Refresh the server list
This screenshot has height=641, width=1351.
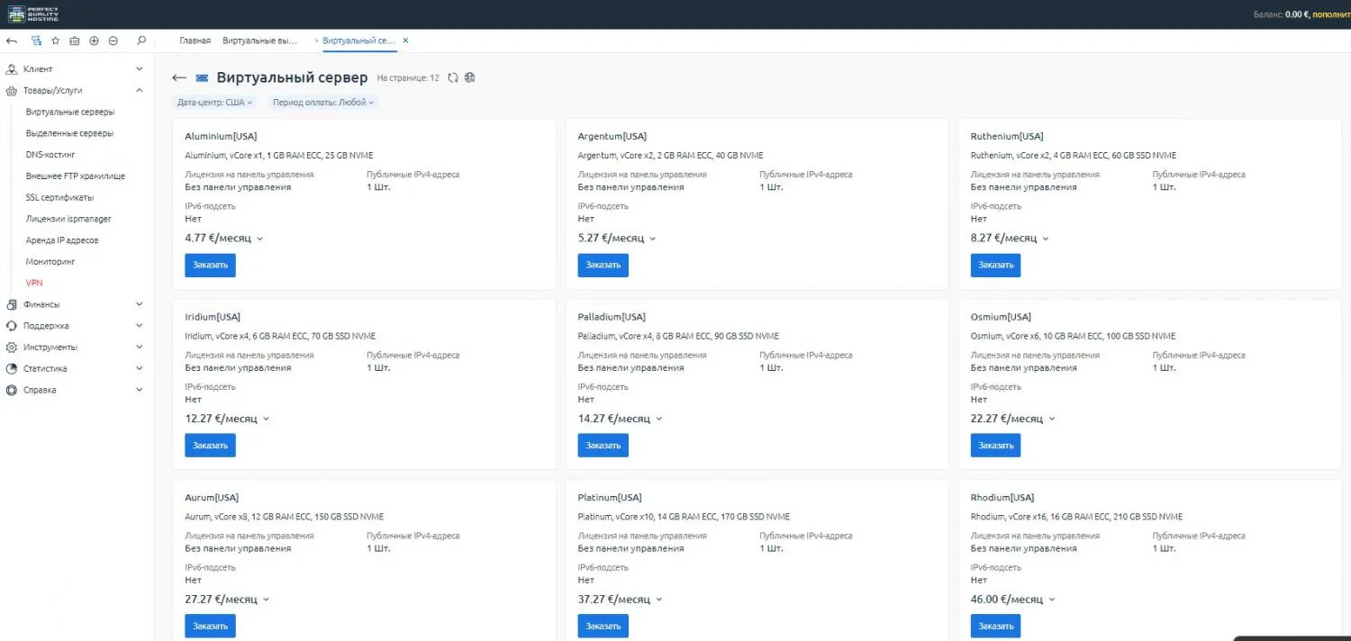click(x=453, y=77)
